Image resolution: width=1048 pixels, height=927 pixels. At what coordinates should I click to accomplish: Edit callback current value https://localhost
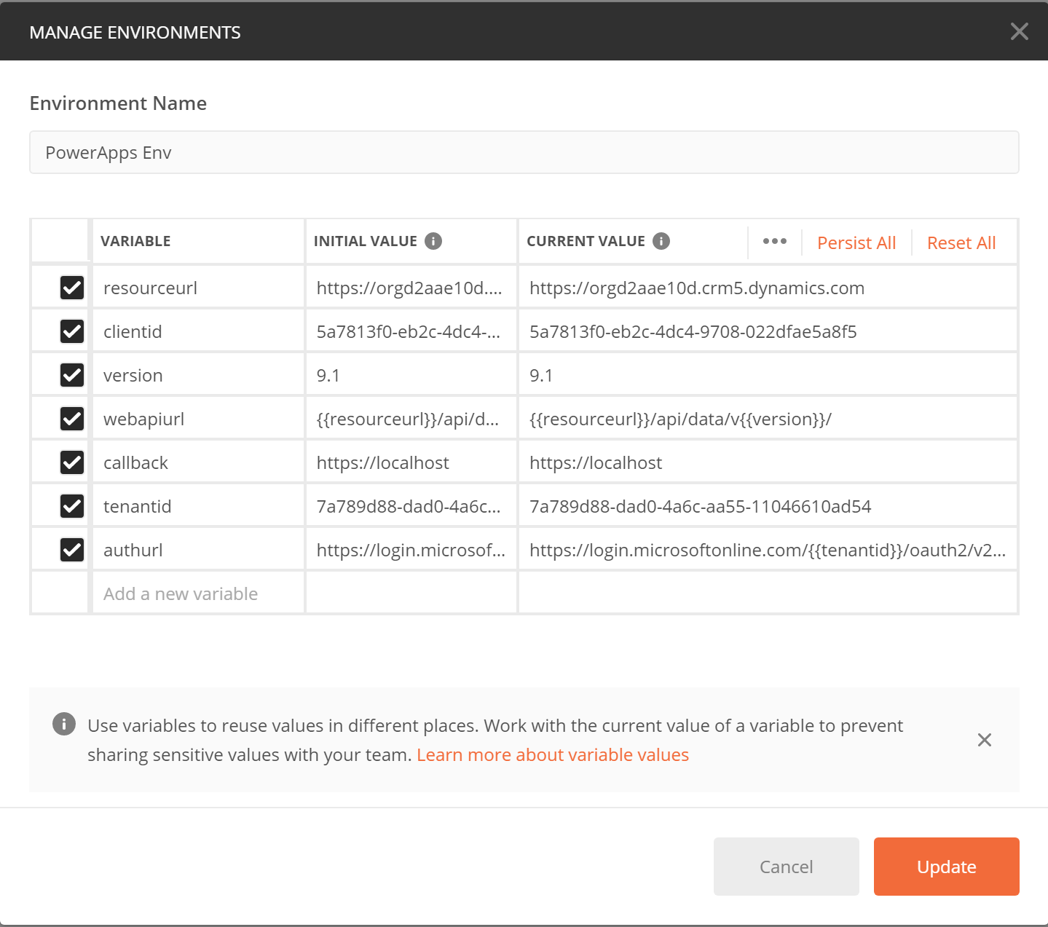[x=768, y=462]
